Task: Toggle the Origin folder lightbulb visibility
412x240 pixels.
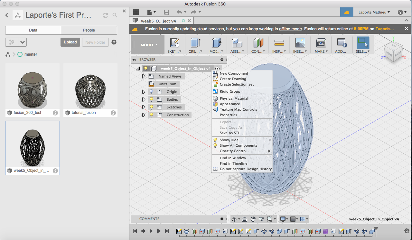Action: pos(151,92)
